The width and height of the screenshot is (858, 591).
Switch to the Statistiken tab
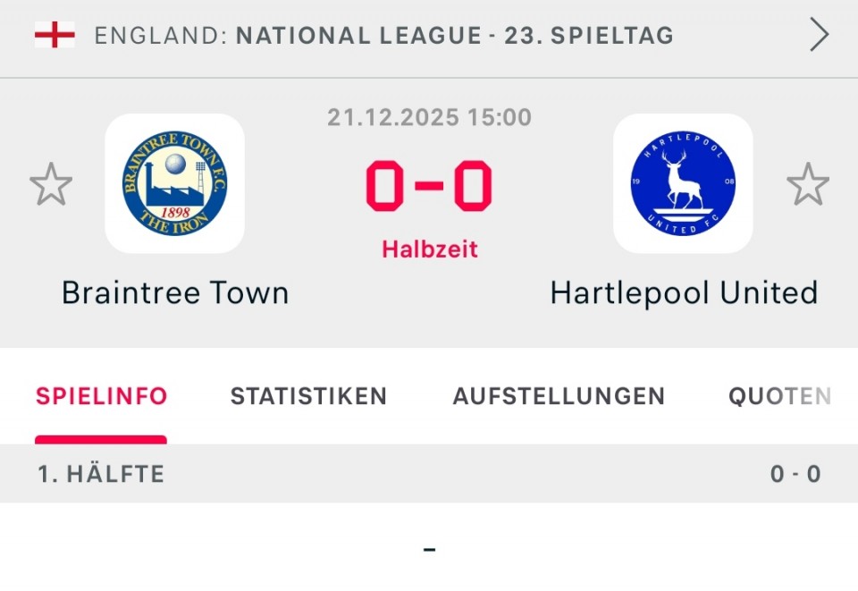tap(308, 396)
